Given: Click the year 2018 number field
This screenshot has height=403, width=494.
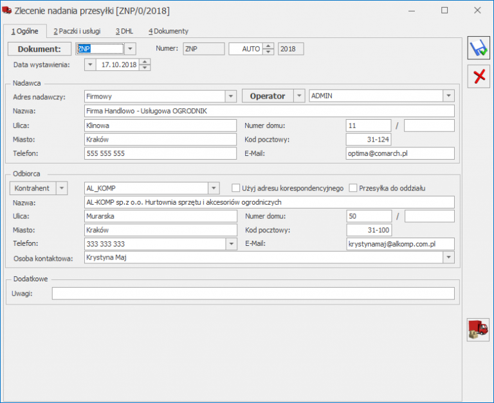Looking at the screenshot, I should pos(291,49).
